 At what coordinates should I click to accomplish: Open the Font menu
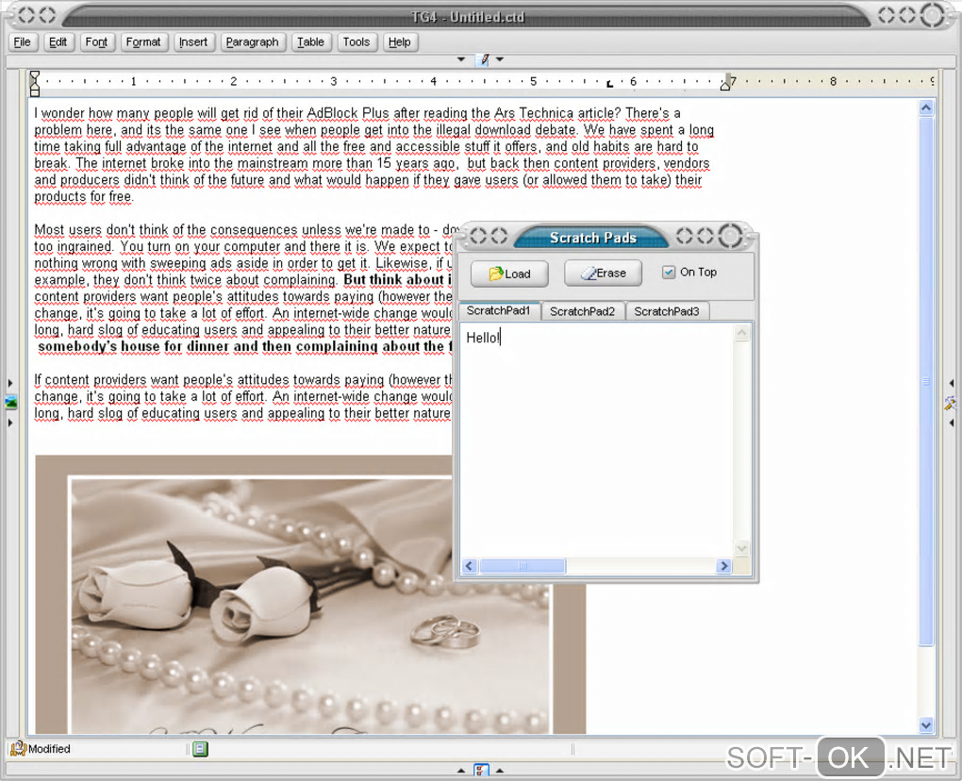click(96, 42)
